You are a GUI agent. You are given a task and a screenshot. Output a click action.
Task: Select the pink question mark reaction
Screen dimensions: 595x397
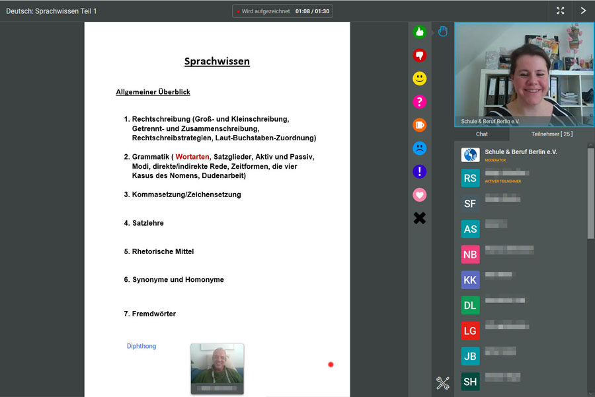coord(419,102)
